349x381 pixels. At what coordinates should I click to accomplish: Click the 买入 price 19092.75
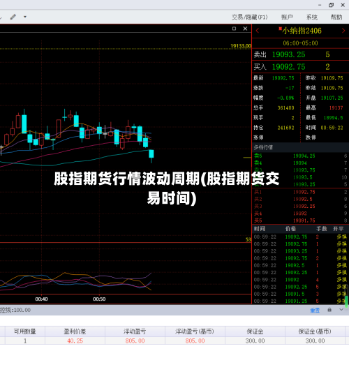(288, 67)
